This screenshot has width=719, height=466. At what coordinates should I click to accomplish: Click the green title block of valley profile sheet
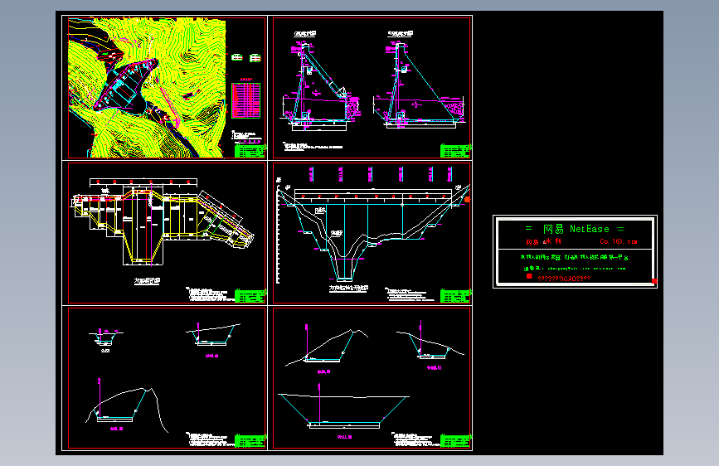[455, 296]
